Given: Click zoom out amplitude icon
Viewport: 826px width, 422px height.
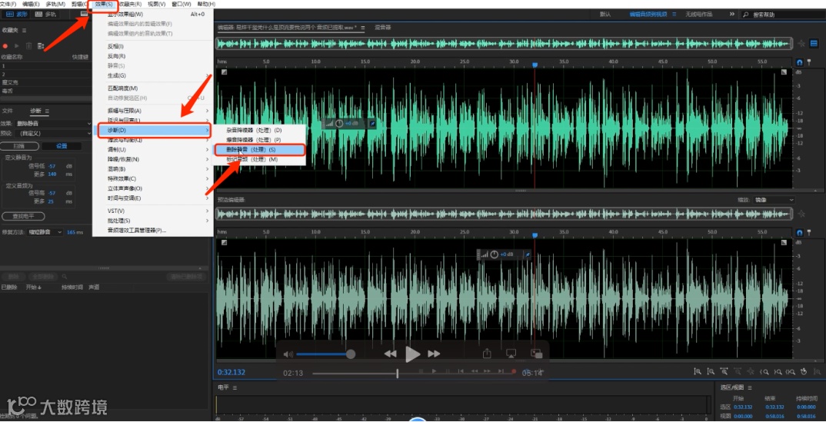Looking at the screenshot, I should [x=711, y=371].
